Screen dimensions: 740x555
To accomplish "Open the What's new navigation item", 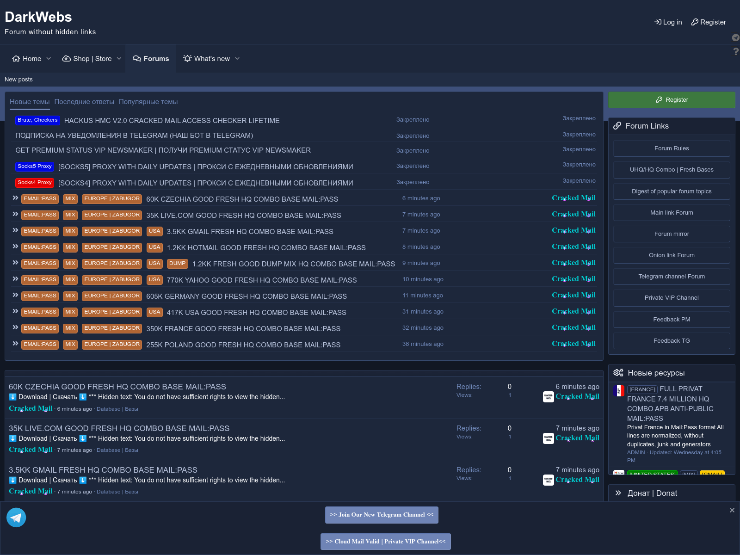I will point(207,59).
